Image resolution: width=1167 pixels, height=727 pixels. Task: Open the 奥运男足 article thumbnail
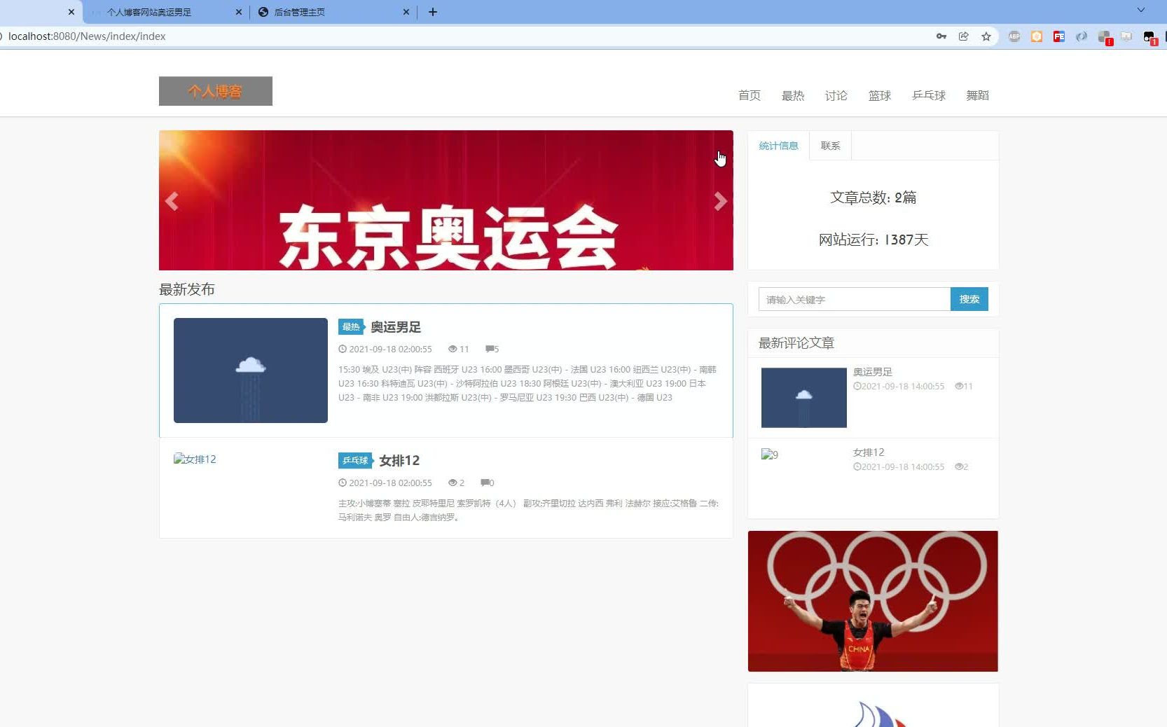[x=251, y=371]
